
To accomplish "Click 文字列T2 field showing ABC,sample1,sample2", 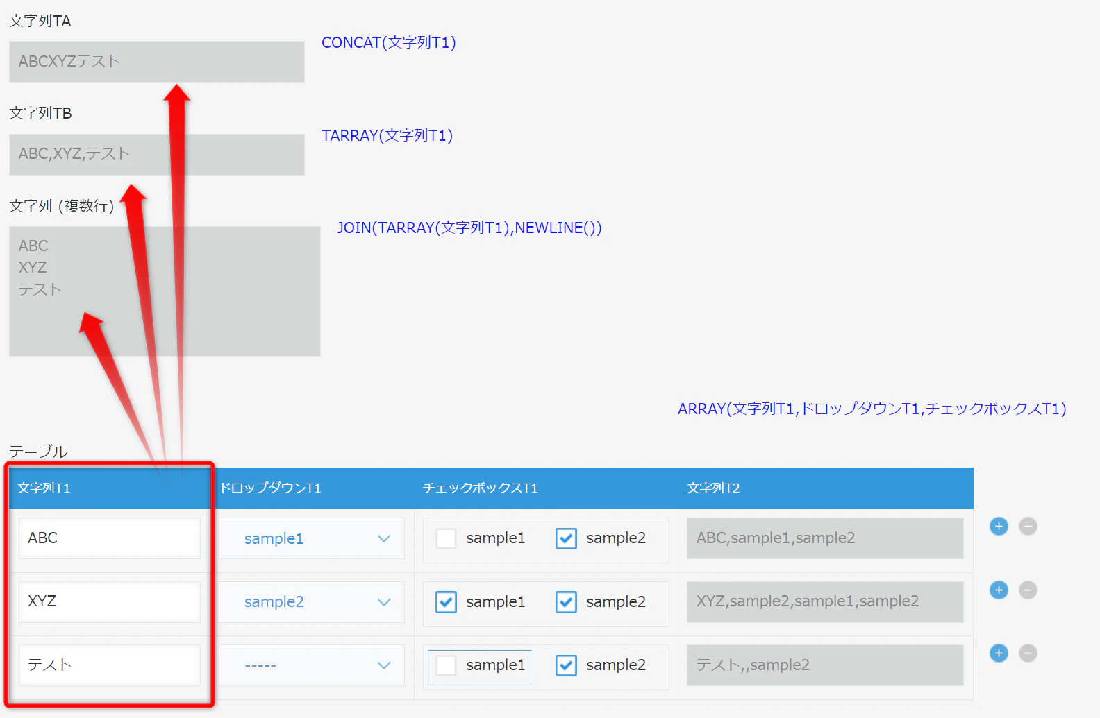I will click(x=825, y=538).
